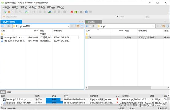Image resolution: width=170 pixels, height=110 pixels.
Task: Select the rh folder in remote pane
Action: pos(128,37)
